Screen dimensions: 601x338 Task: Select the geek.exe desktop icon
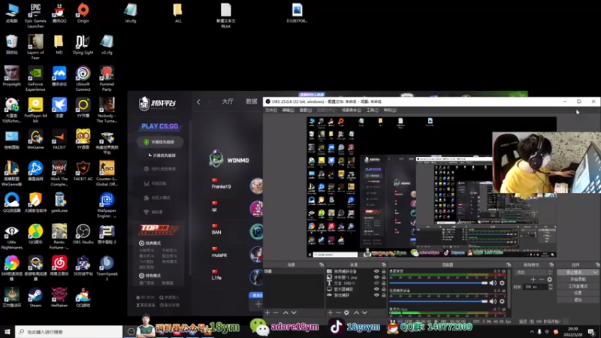coord(59,202)
